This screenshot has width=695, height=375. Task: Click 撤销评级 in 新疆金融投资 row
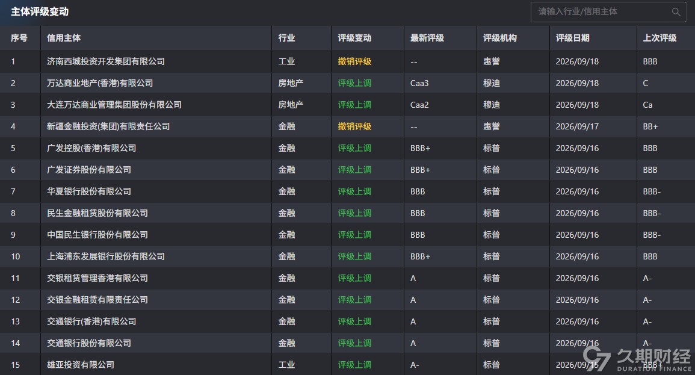click(354, 126)
